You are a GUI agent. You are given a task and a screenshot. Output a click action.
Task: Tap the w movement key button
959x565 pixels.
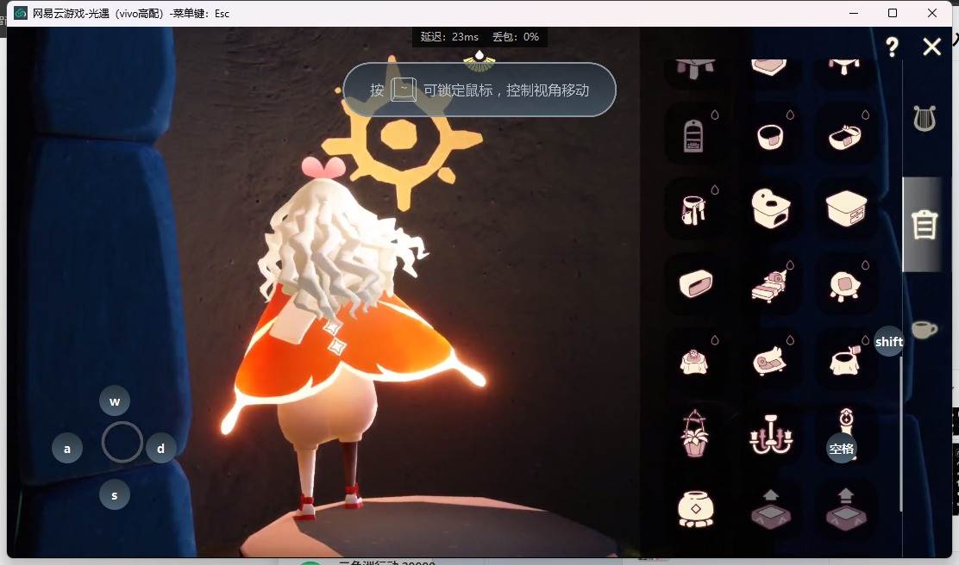(x=115, y=401)
